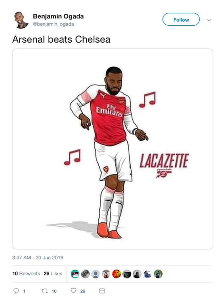224x304 pixels.
Task: Open the Lacazette cartoon image
Action: [x=113, y=149]
